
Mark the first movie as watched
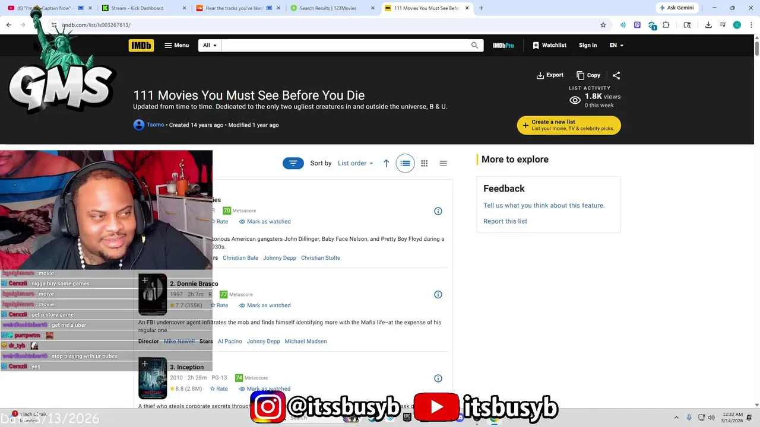[x=265, y=221]
